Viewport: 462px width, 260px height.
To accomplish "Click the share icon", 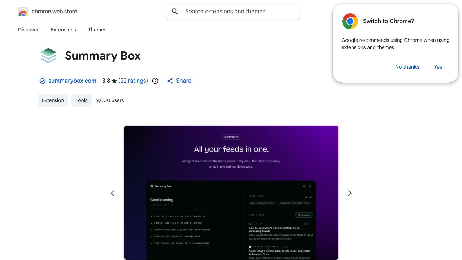I will pos(170,81).
